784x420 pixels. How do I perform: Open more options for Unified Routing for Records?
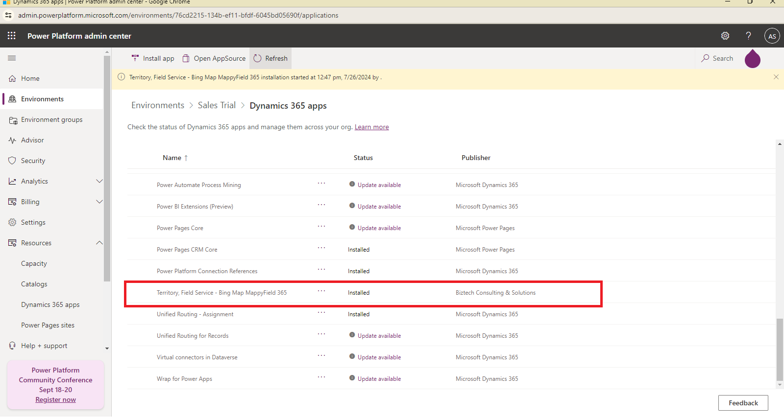click(x=321, y=334)
